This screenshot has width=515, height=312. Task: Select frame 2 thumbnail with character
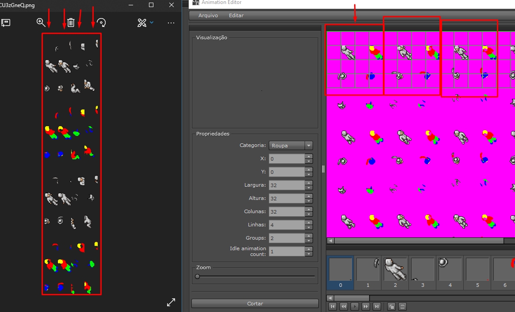click(x=395, y=273)
